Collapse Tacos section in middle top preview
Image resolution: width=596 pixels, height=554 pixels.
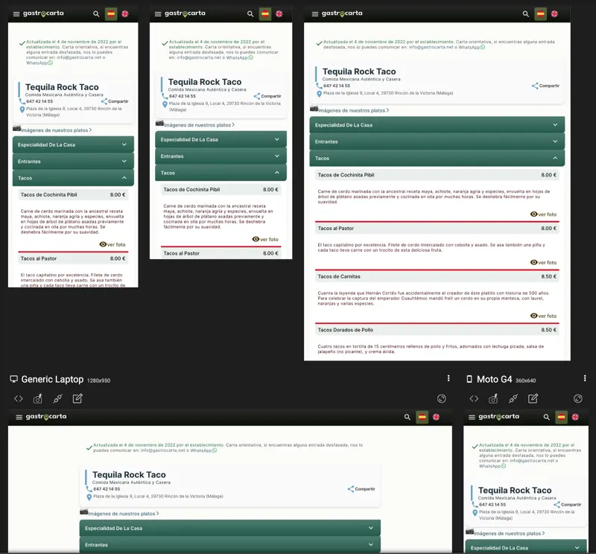(x=221, y=173)
